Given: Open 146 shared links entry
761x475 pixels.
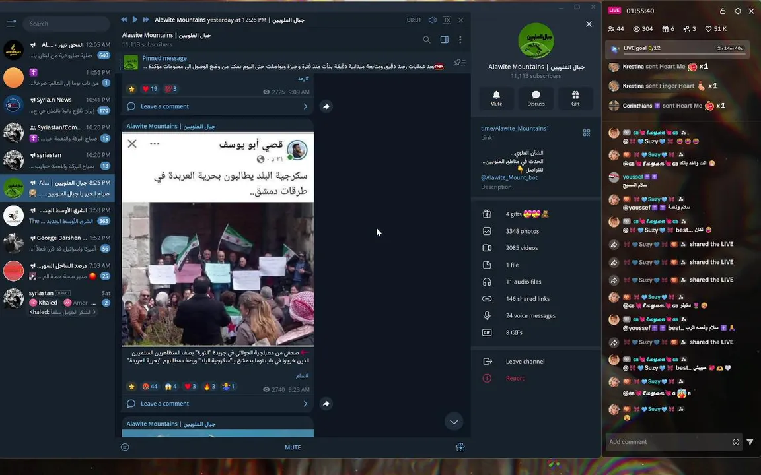Looking at the screenshot, I should [x=536, y=299].
